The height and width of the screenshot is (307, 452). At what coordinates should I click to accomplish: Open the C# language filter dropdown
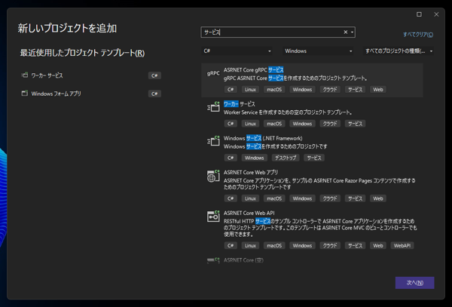(x=237, y=51)
